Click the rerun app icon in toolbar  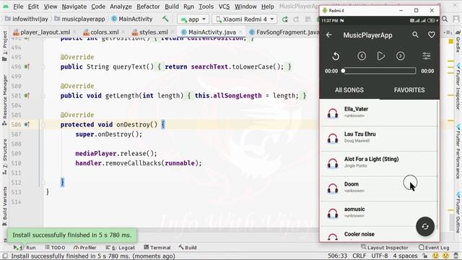tap(285, 19)
